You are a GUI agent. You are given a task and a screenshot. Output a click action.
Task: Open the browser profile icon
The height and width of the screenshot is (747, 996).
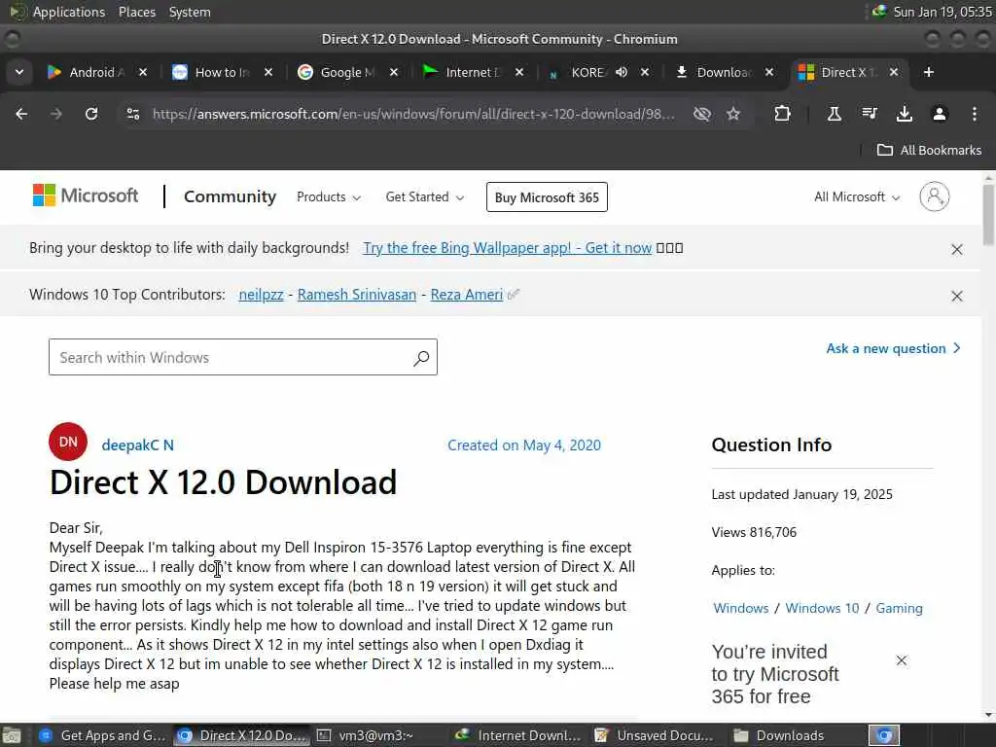tap(939, 114)
